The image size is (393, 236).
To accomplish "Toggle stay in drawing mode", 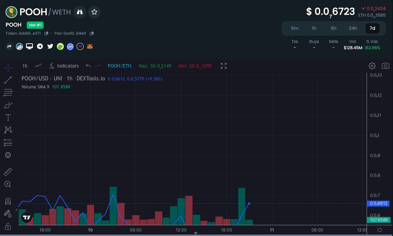I will (x=8, y=213).
